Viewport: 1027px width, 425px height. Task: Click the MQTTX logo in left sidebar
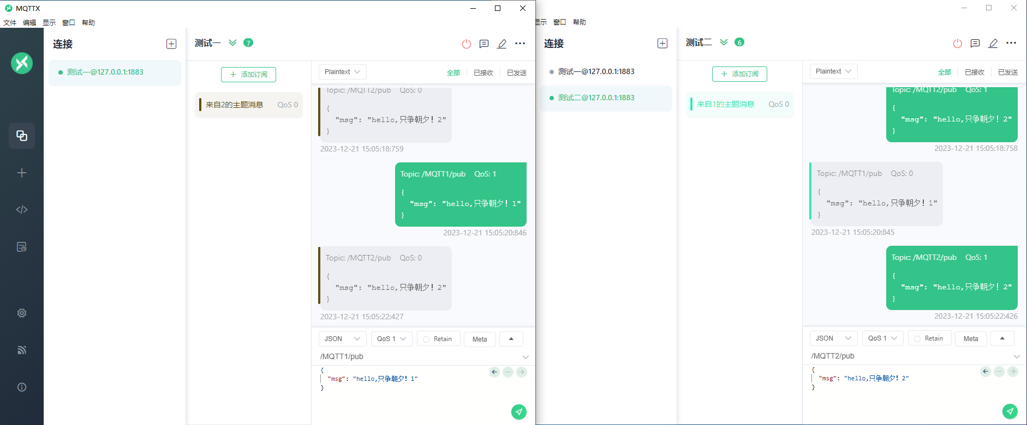pyautogui.click(x=22, y=63)
